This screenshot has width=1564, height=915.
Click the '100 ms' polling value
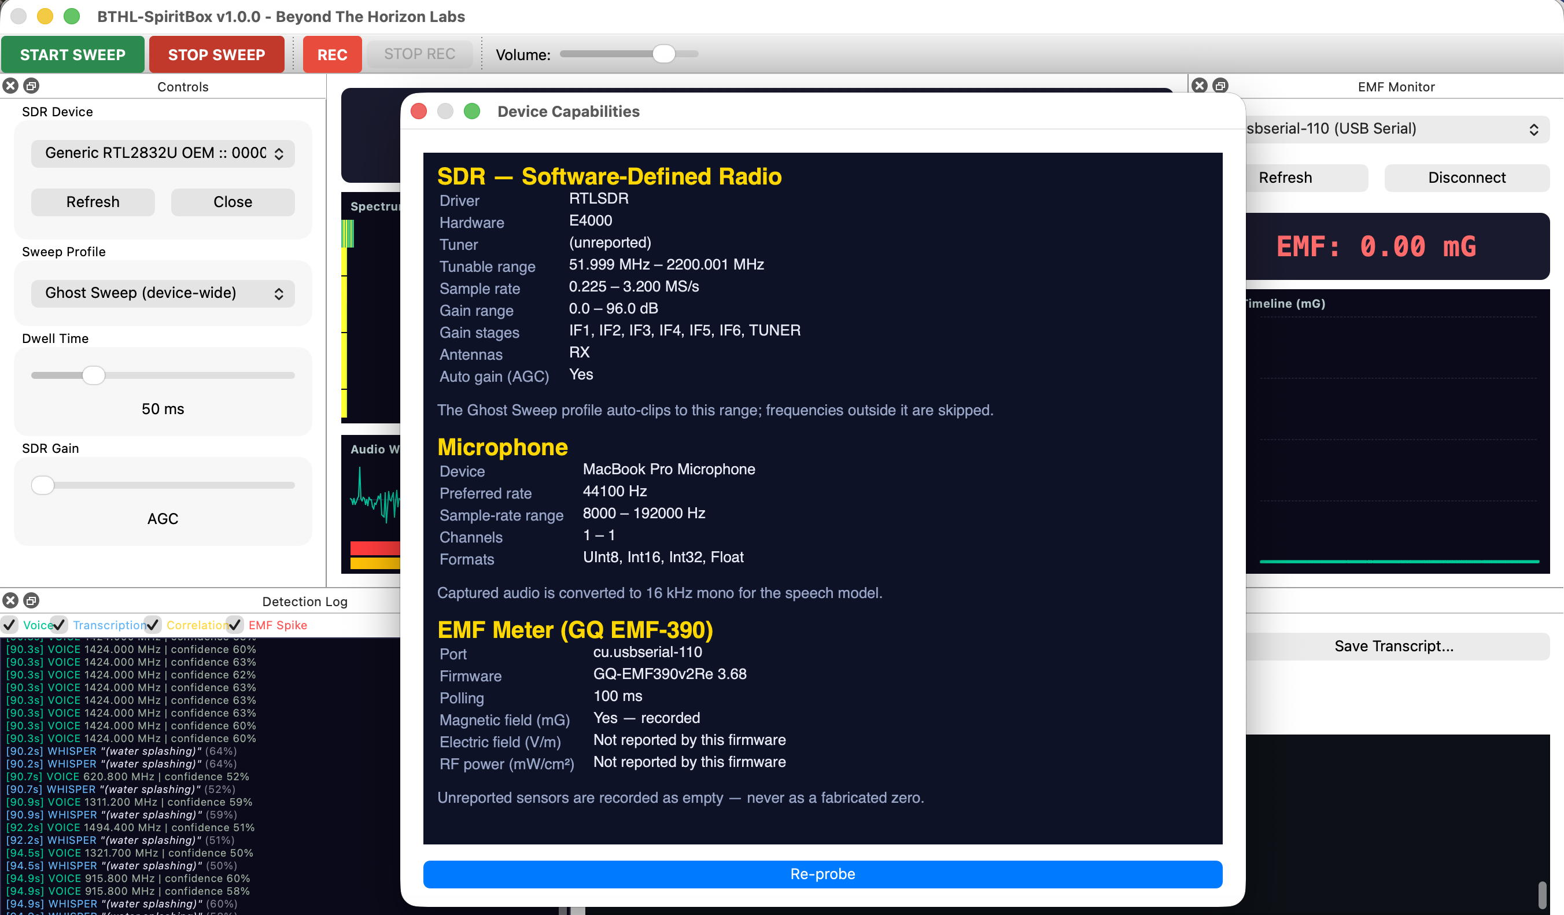pyautogui.click(x=618, y=696)
